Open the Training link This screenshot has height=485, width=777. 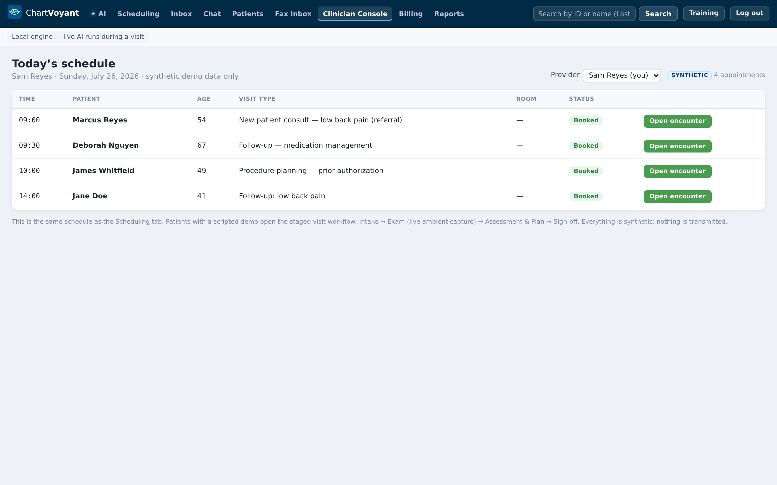[x=703, y=13]
